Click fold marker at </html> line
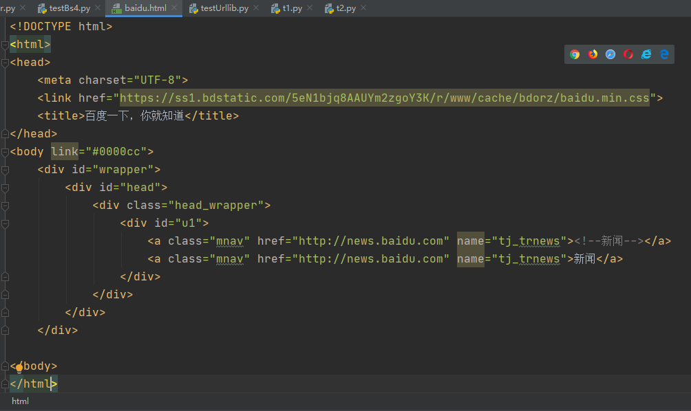The image size is (691, 411). (x=5, y=384)
